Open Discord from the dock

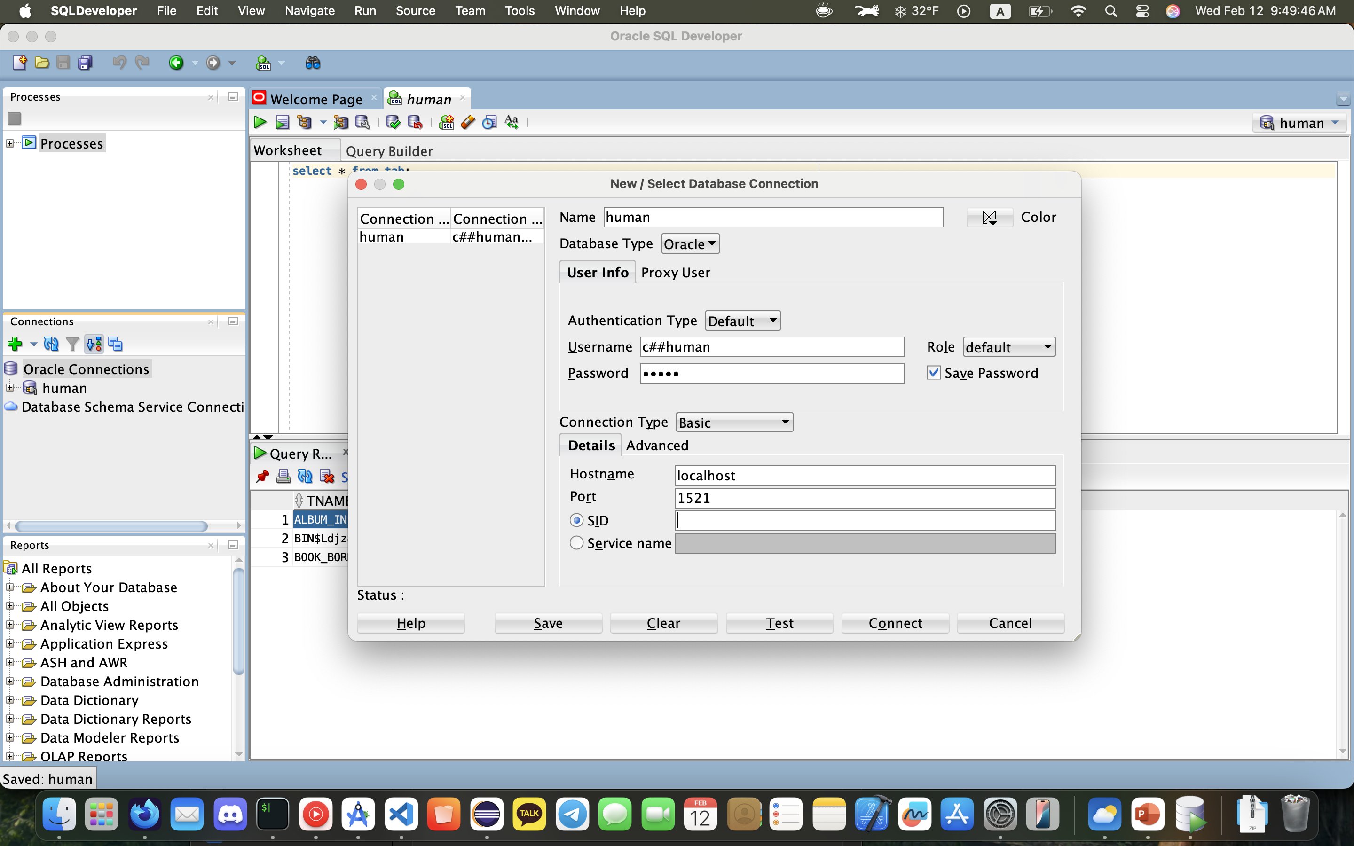coord(230,814)
